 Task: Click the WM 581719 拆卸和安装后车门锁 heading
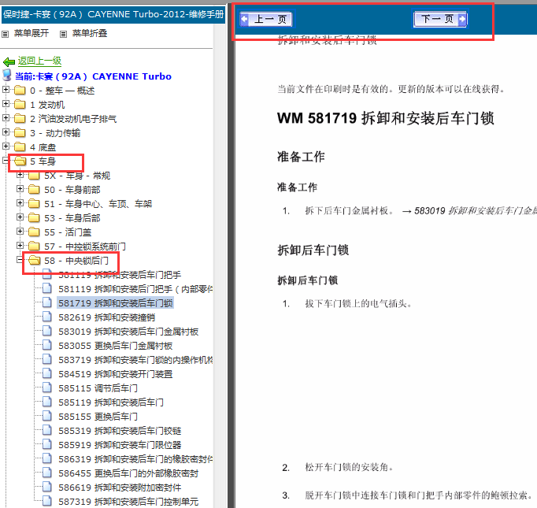[385, 118]
